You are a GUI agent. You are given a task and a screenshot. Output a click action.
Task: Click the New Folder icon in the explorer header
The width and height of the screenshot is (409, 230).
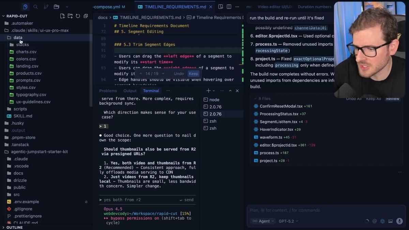coord(70,16)
